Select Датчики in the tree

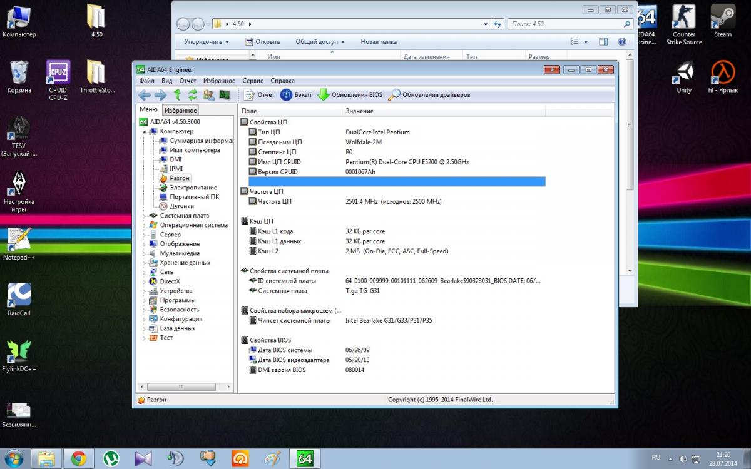click(181, 206)
